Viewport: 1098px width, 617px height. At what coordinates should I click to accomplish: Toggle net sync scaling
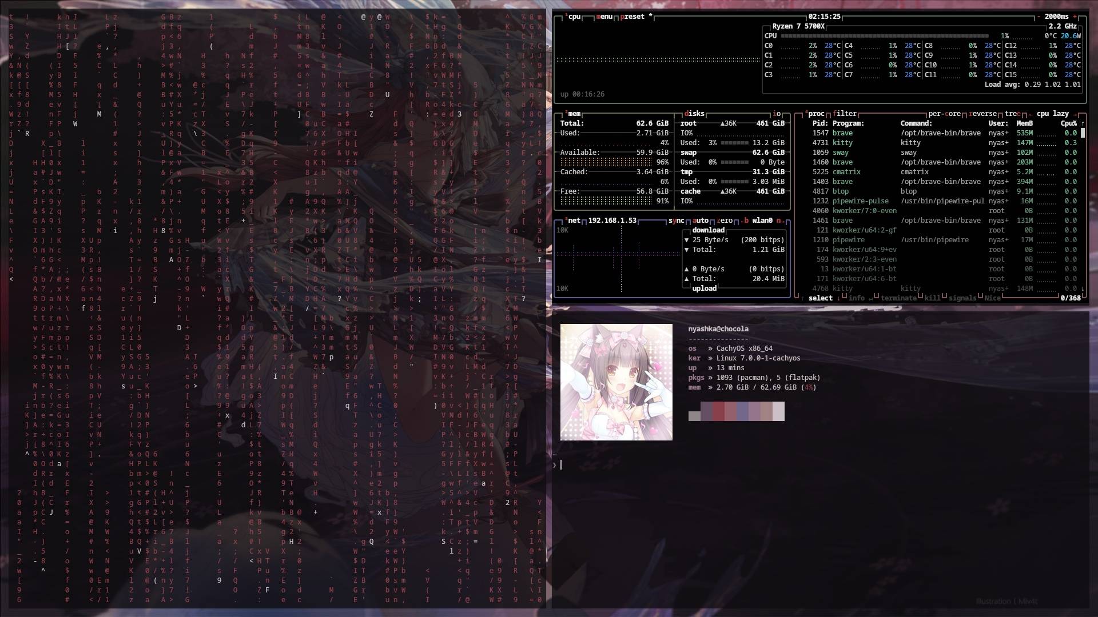(676, 221)
